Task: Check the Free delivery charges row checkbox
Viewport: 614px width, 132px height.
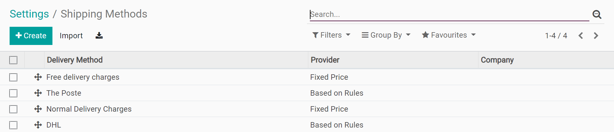Action: point(13,77)
